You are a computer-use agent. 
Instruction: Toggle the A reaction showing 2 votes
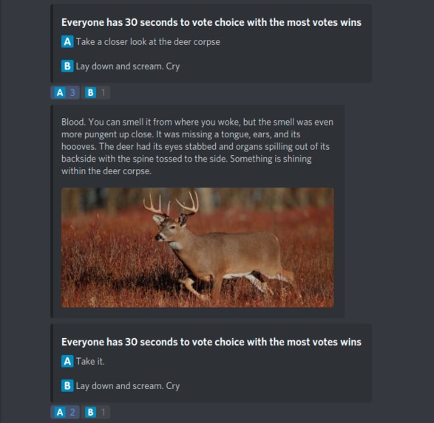pos(65,412)
